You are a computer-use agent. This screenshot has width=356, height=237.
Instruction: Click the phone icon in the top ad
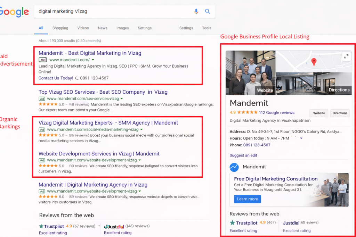77,78
